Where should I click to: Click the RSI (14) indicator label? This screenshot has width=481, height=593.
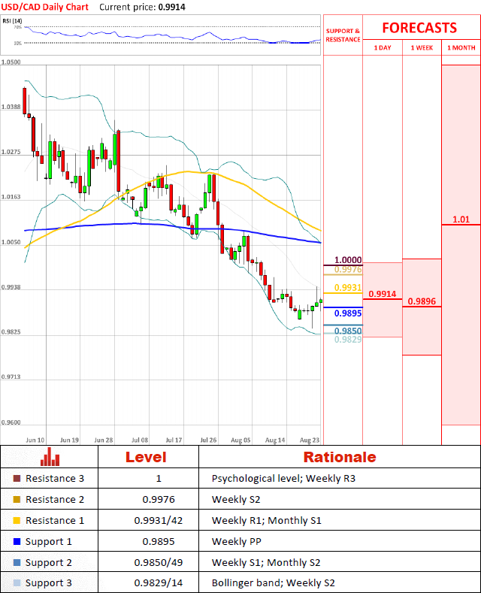13,20
